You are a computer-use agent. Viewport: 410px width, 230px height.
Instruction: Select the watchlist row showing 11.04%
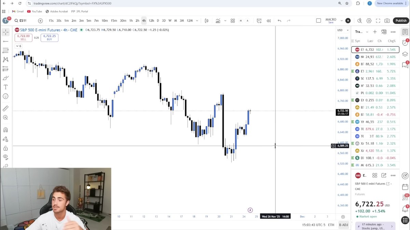[x=375, y=93]
